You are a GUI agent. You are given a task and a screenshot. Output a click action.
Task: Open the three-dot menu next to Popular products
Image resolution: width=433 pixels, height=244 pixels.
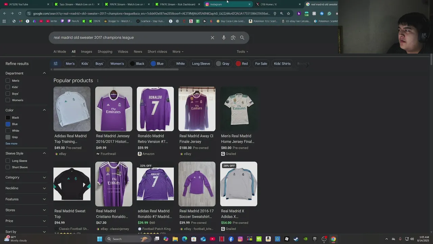tap(98, 81)
